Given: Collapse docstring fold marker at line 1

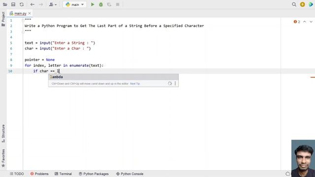Looking at the screenshot, I should pos(23,20).
